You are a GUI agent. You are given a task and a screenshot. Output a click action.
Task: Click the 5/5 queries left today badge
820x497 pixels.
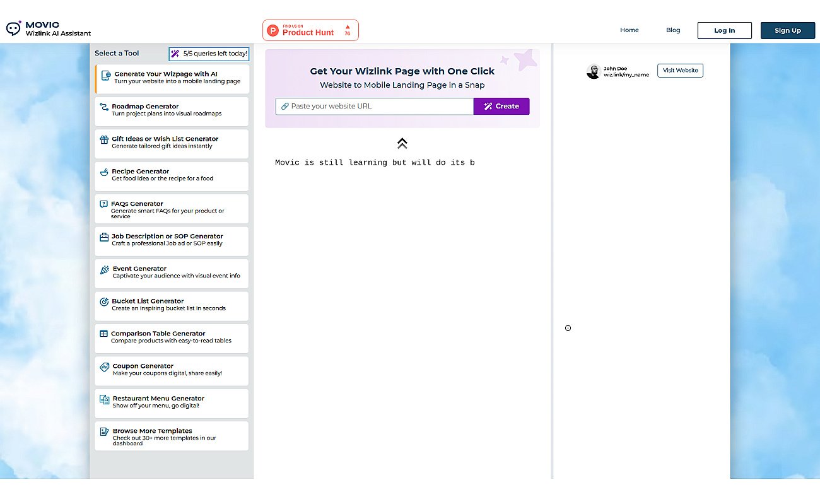point(209,54)
